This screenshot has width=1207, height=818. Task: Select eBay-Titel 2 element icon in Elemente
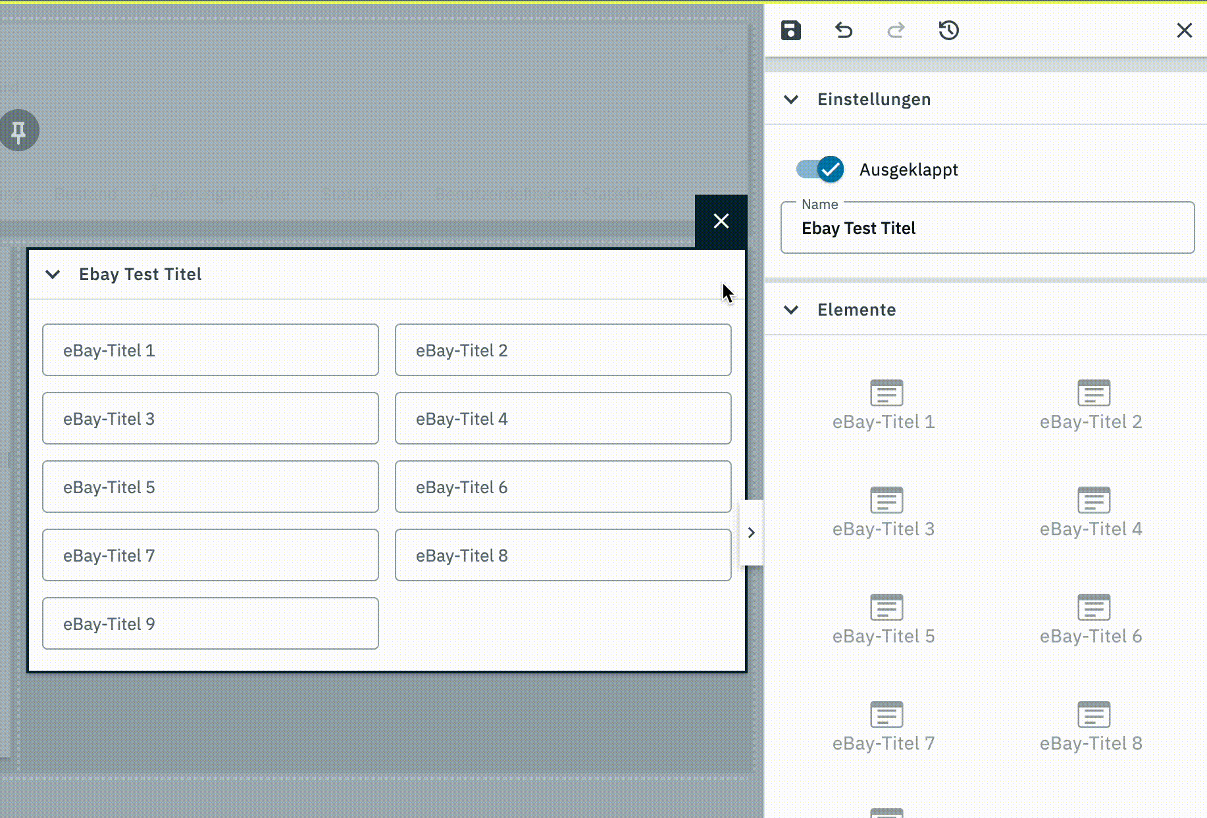pos(1093,393)
